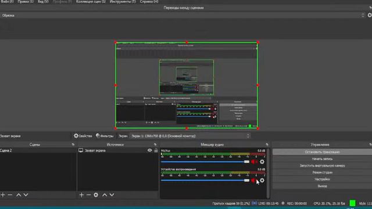The image size is (372, 209).
Task: Open Настройки settings button
Action: coord(322,179)
